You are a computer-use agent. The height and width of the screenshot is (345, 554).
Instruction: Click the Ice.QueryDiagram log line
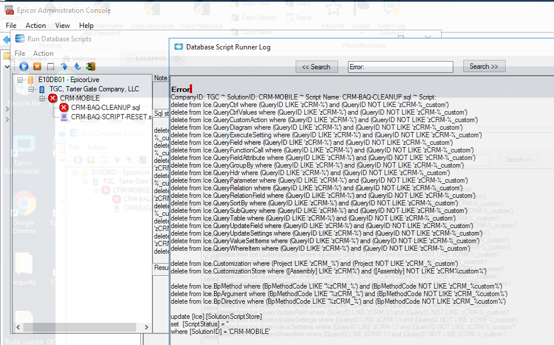click(x=317, y=127)
